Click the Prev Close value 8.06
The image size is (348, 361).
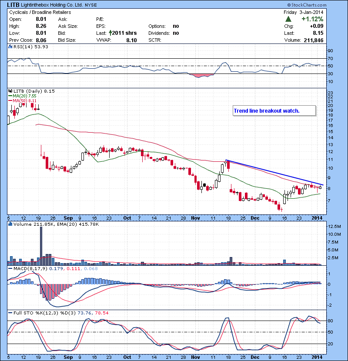[x=41, y=40]
